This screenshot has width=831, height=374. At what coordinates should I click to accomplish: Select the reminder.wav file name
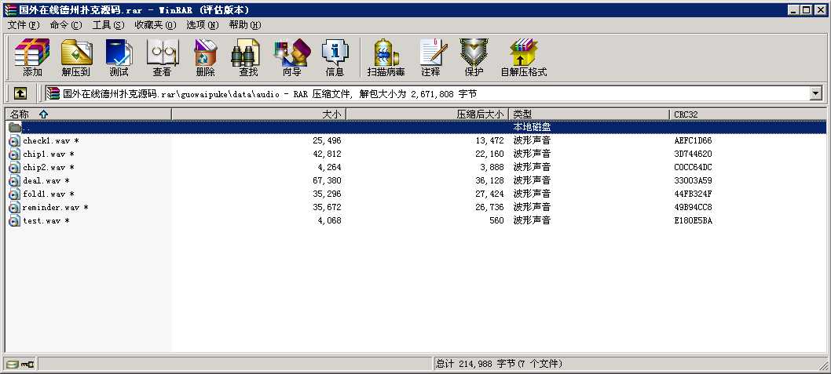coord(55,207)
